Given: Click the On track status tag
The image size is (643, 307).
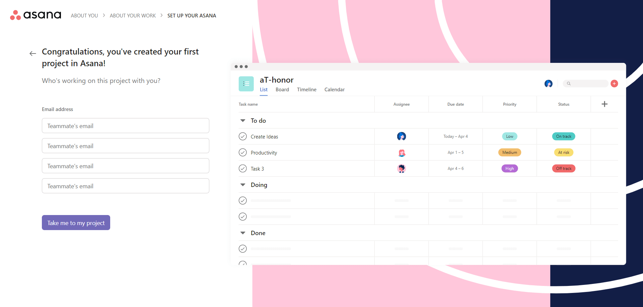Looking at the screenshot, I should click(564, 136).
